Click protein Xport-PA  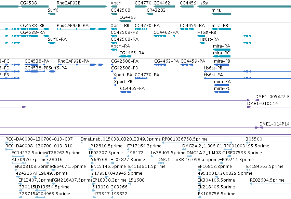123,75
